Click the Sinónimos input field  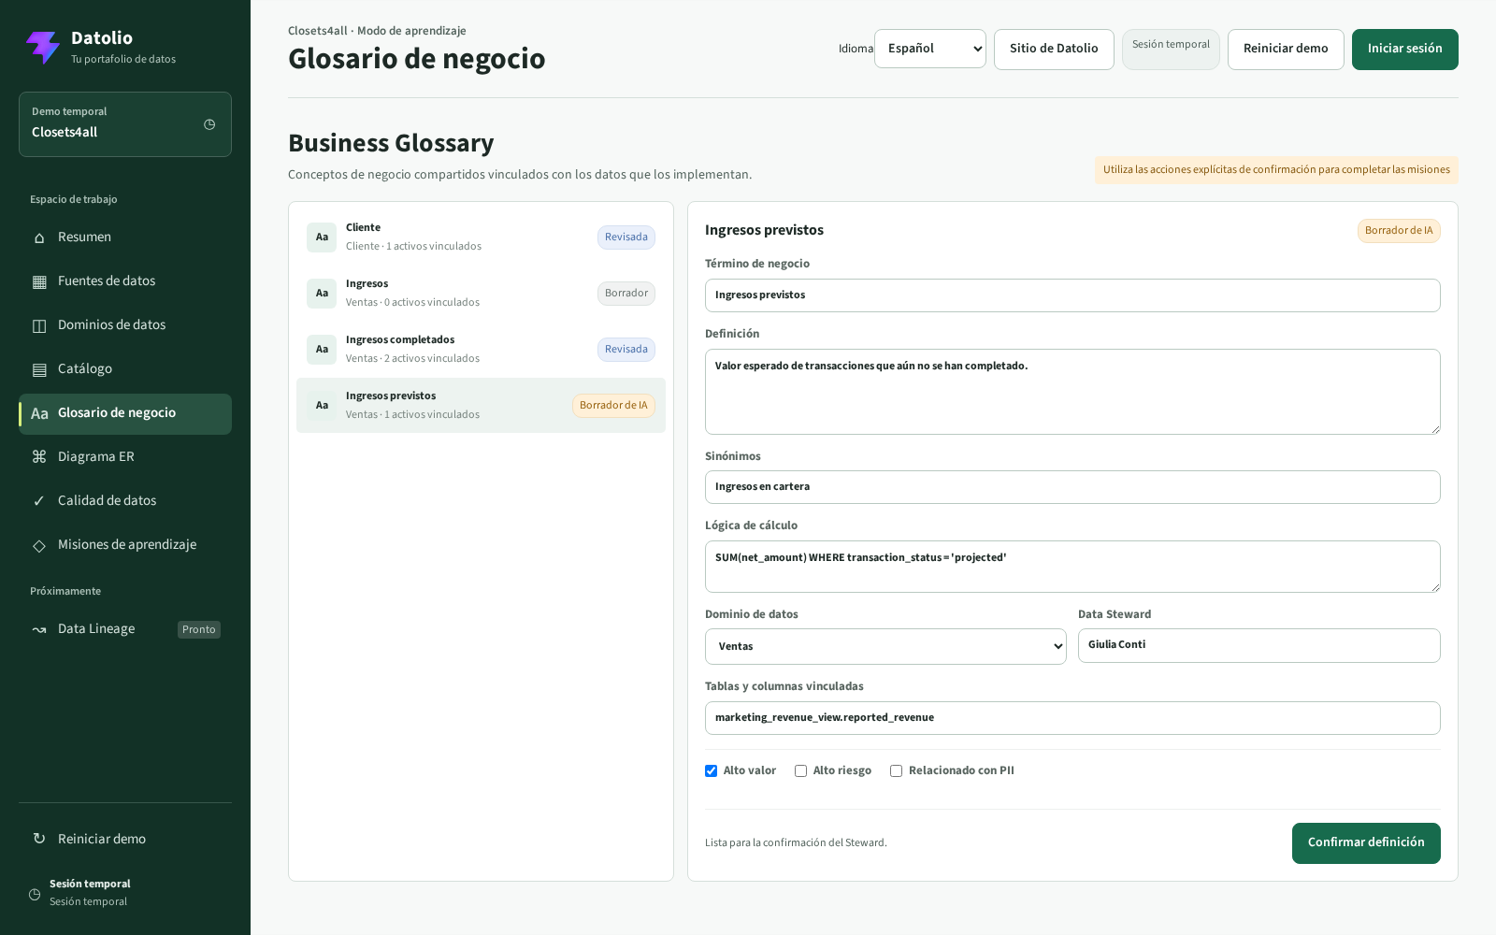[1072, 487]
